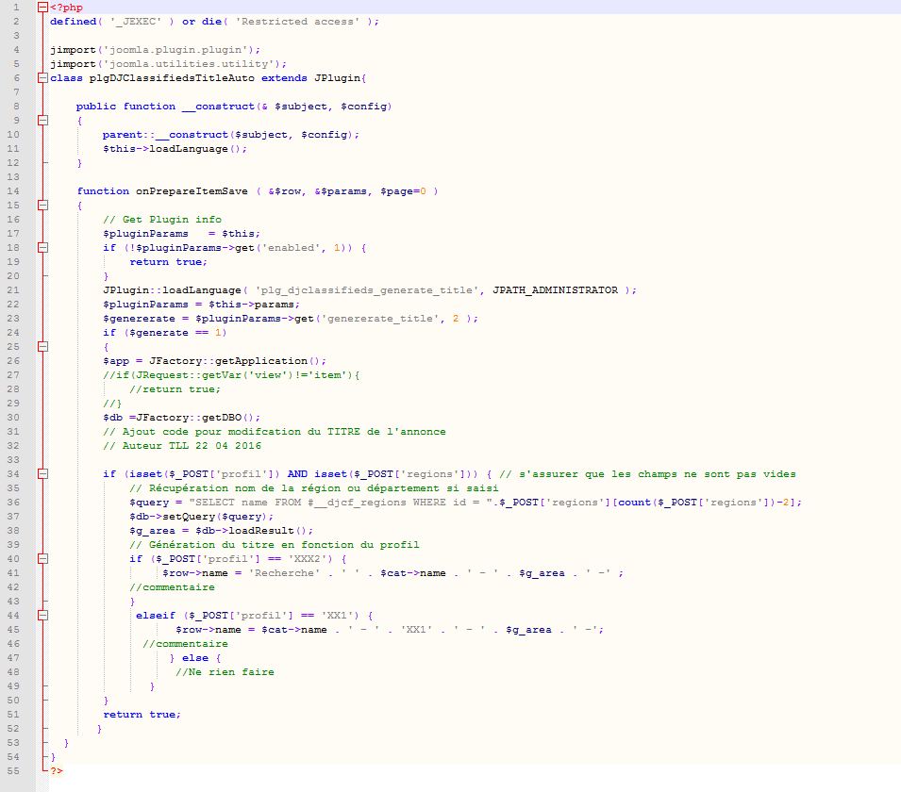901x792 pixels.
Task: Click line number 14 in the gutter
Action: [x=13, y=191]
